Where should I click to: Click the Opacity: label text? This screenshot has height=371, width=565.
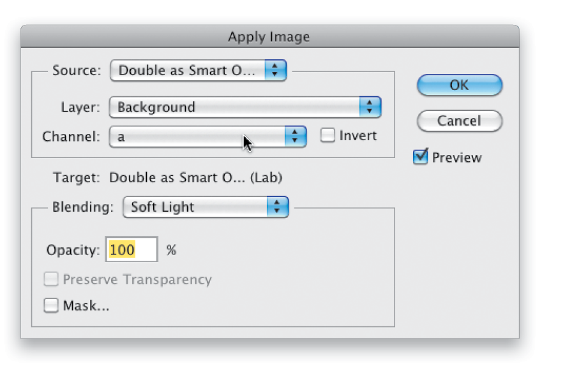tap(73, 250)
